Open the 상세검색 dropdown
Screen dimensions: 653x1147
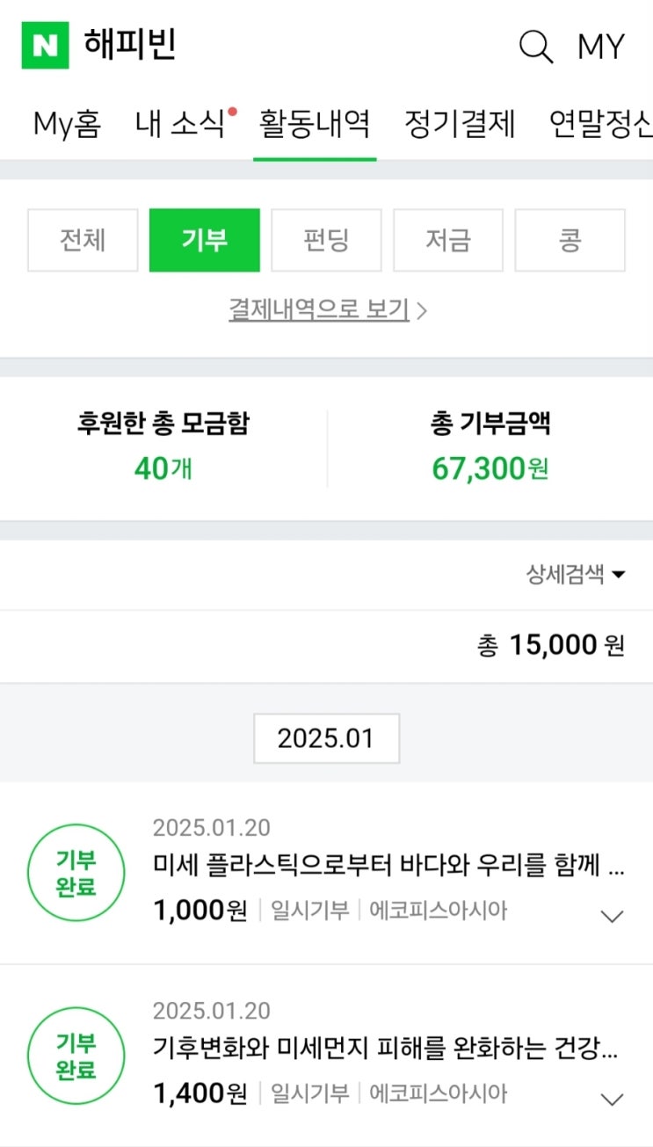[576, 575]
